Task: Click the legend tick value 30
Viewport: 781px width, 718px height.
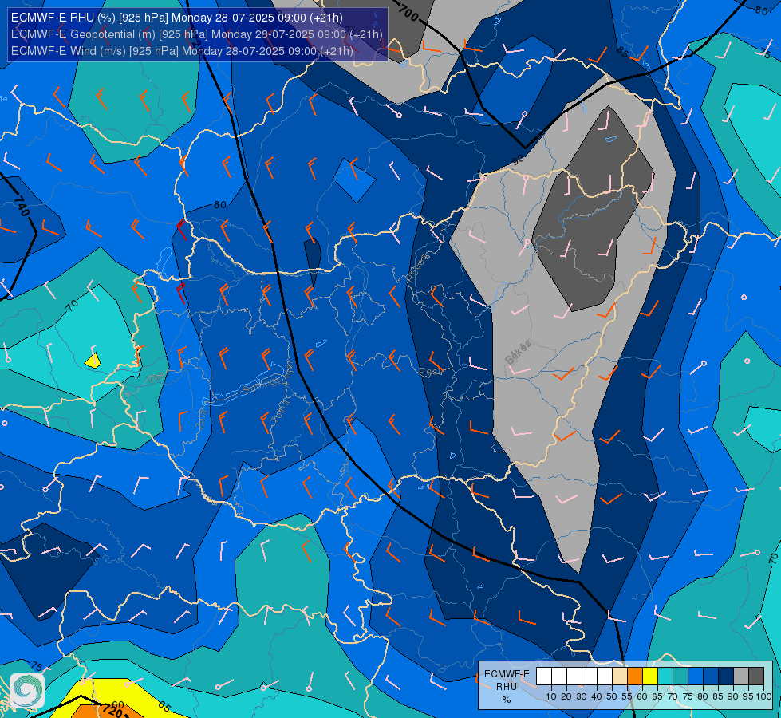Action: point(582,696)
